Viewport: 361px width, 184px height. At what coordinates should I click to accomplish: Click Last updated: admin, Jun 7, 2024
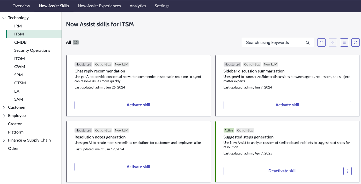248,87
